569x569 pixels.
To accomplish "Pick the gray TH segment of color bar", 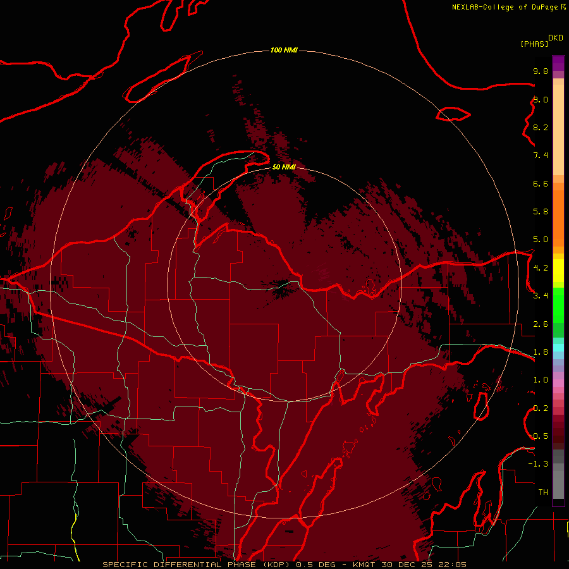I will pyautogui.click(x=558, y=484).
